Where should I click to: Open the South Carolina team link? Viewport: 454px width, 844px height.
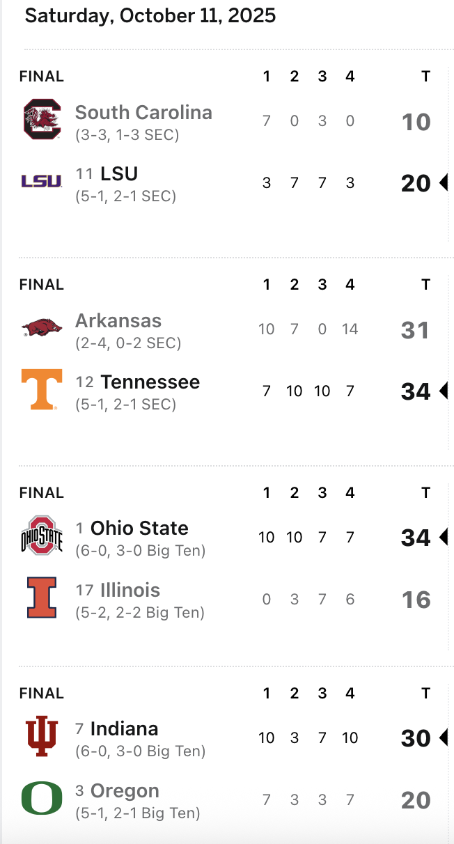click(143, 113)
